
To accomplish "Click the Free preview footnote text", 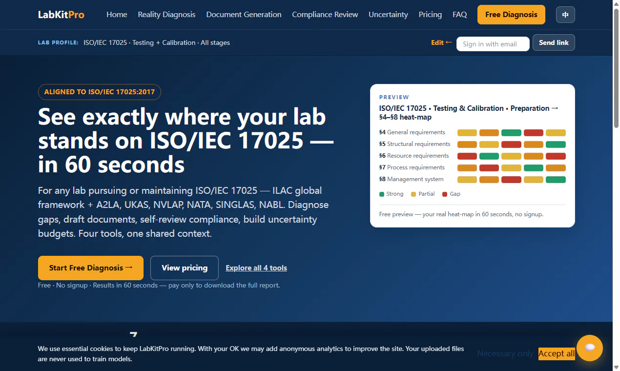I will click(461, 214).
